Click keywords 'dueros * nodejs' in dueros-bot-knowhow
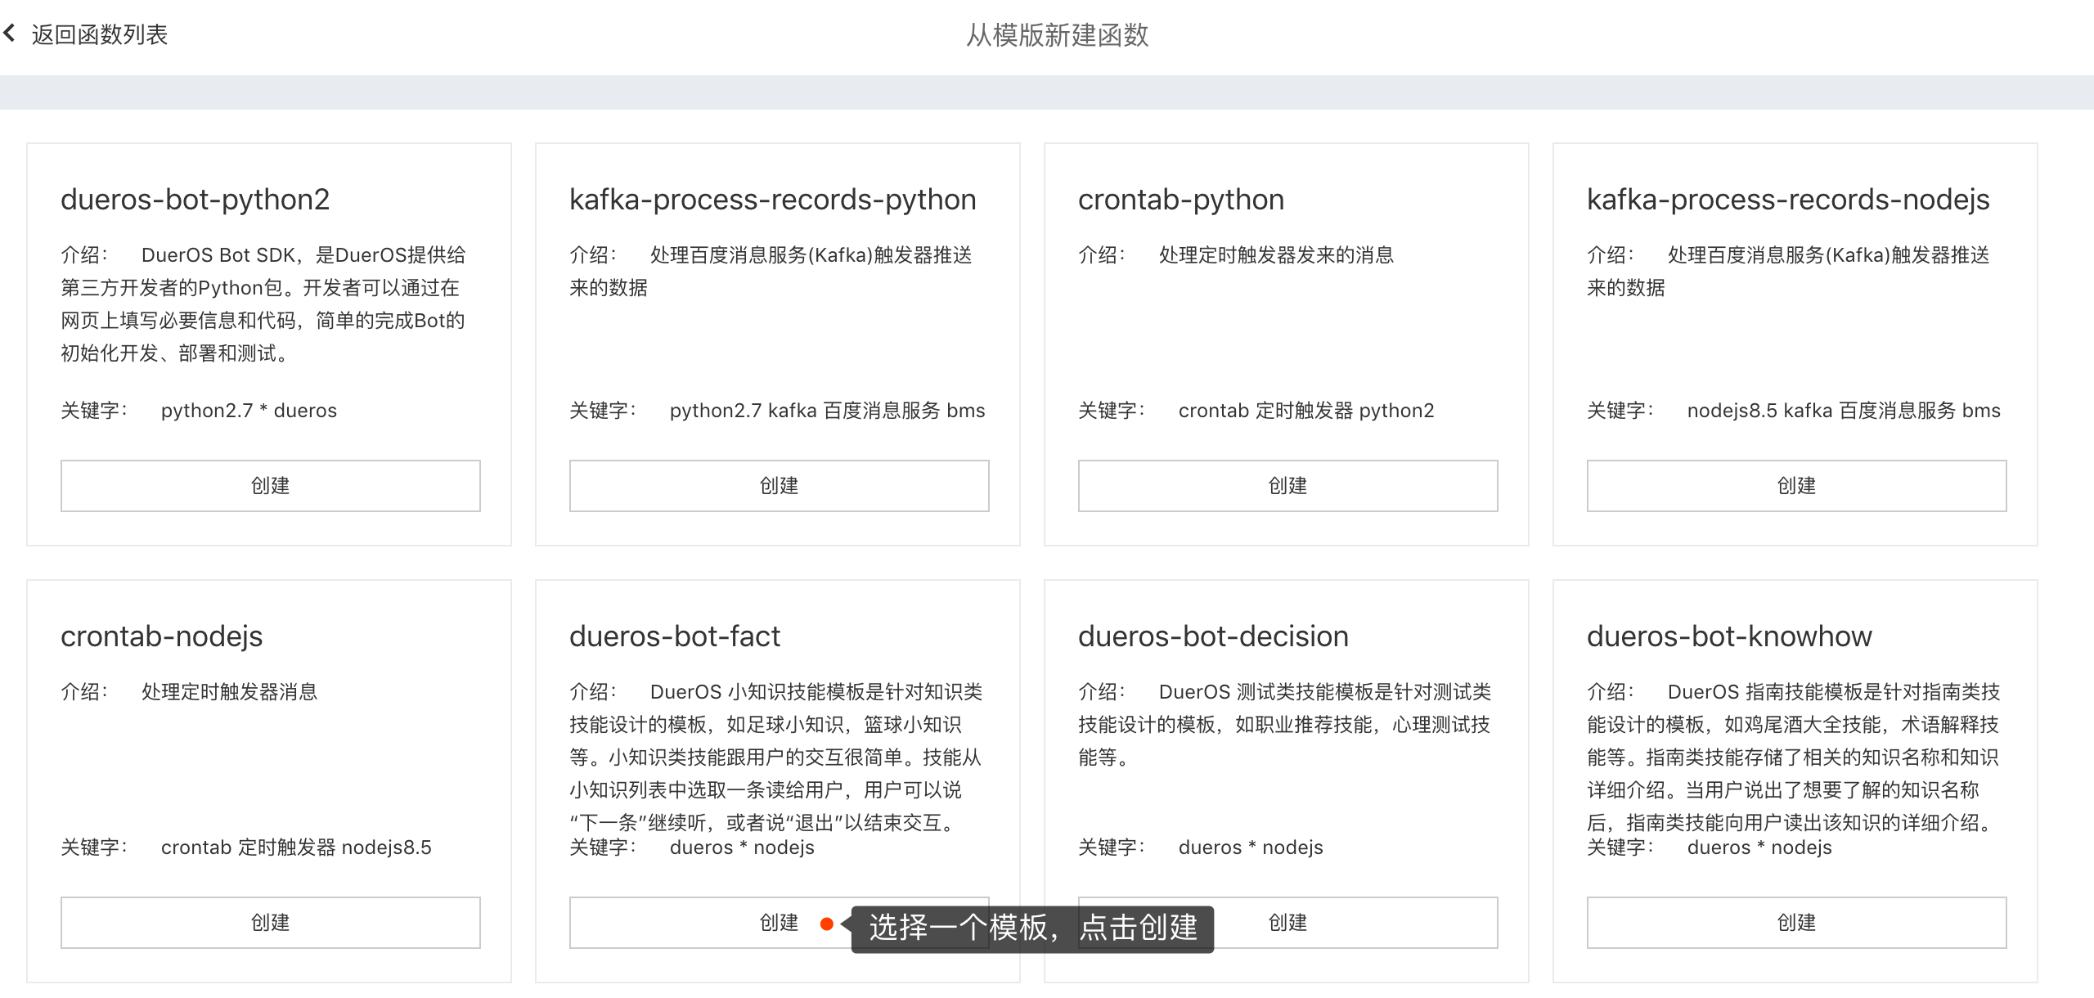Image resolution: width=2094 pixels, height=998 pixels. (1759, 847)
